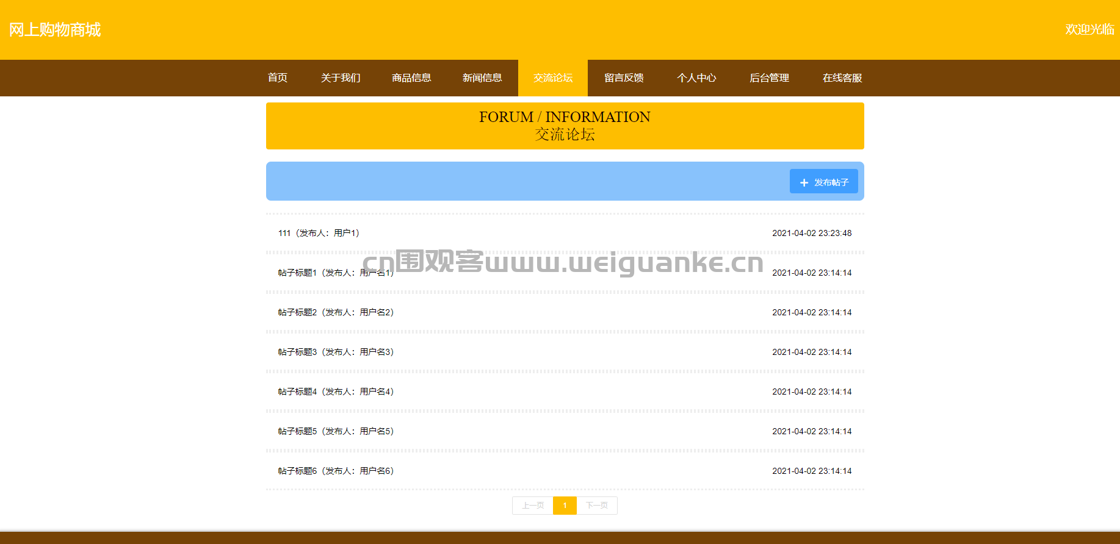The height and width of the screenshot is (544, 1120).
Task: Select the 帖子标题4 post
Action: click(x=336, y=392)
